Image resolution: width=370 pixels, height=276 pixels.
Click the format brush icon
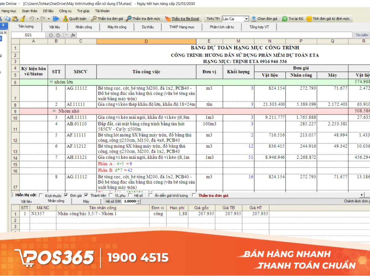click(x=23, y=19)
